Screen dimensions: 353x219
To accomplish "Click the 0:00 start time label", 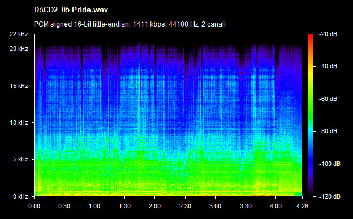I will 34,206.
